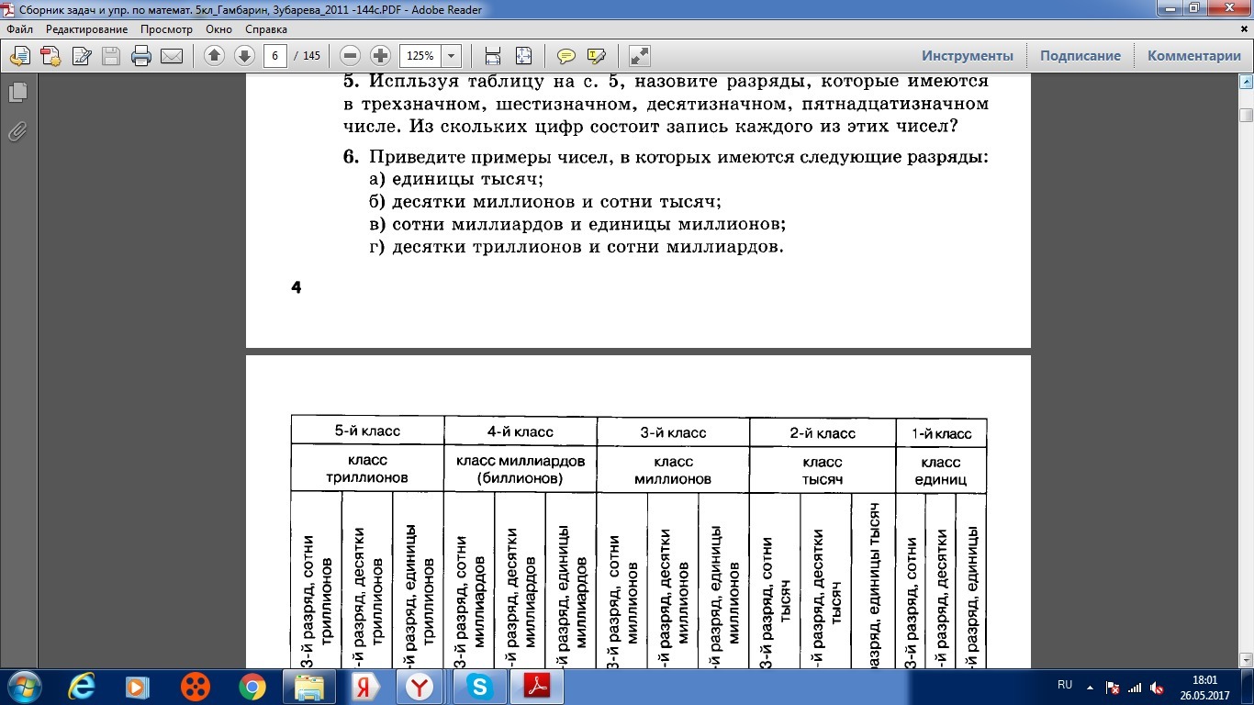The width and height of the screenshot is (1254, 705).
Task: Open the orange film reel app on taskbar
Action: tap(195, 687)
